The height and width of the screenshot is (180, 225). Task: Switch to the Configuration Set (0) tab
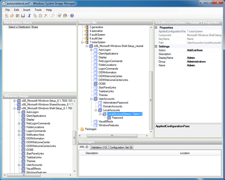tap(121, 147)
